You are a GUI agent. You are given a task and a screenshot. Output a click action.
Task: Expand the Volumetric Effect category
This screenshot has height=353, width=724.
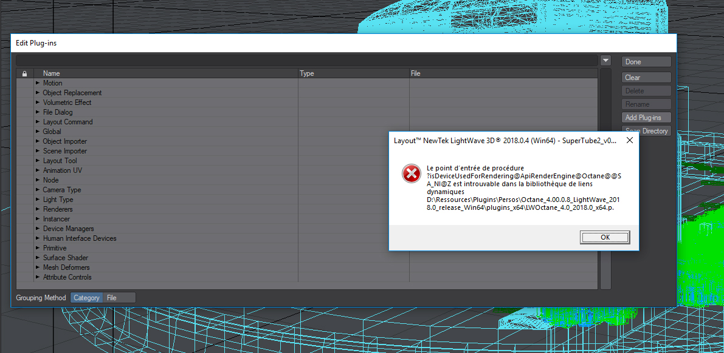[x=38, y=103]
